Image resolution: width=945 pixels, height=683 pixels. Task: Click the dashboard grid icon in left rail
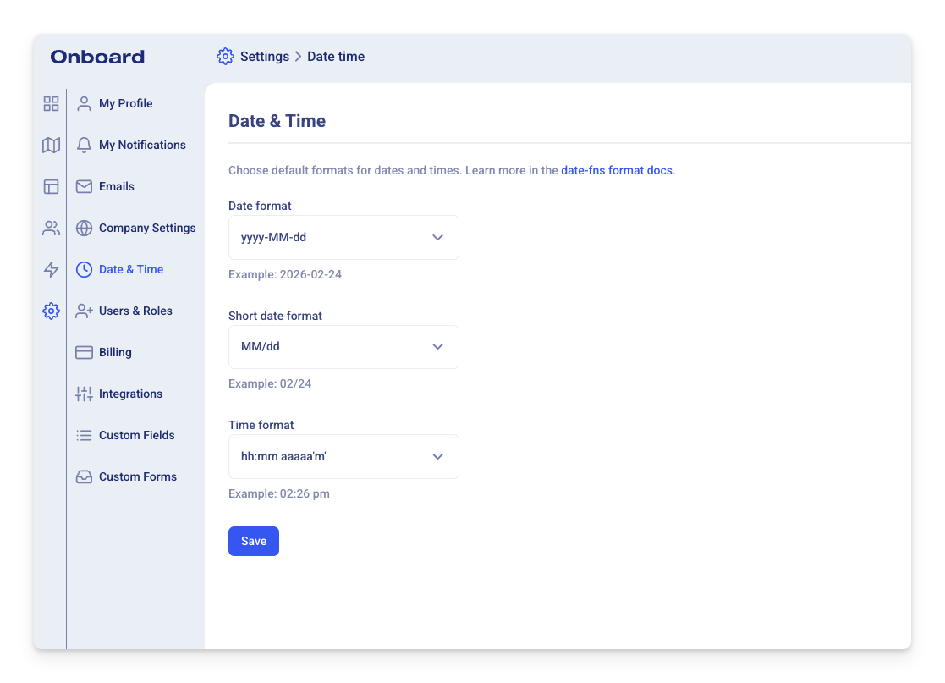52,103
